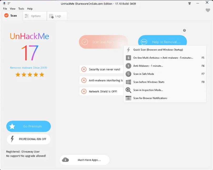Select Scan for Browser Notifications
The height and width of the screenshot is (170, 213).
coord(165,98)
